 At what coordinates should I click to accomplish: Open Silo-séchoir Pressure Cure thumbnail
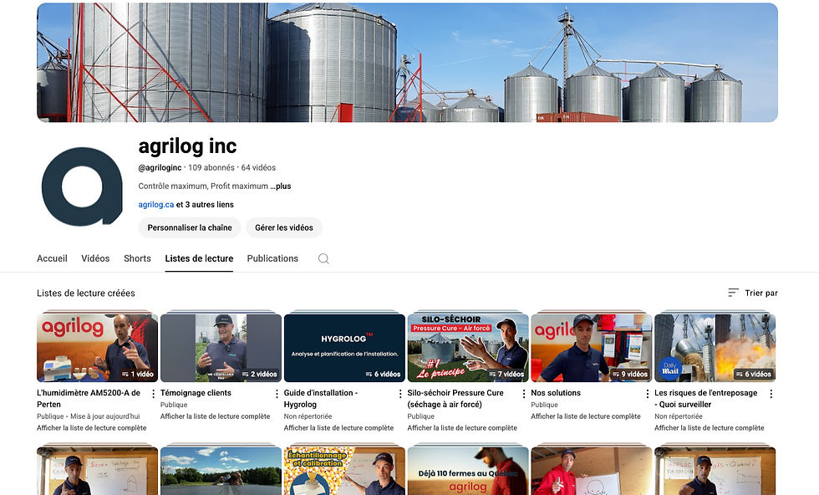(468, 348)
